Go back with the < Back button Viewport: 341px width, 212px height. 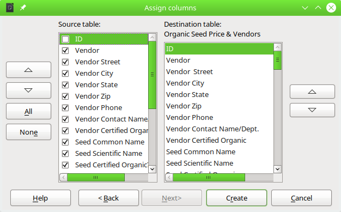tap(108, 198)
